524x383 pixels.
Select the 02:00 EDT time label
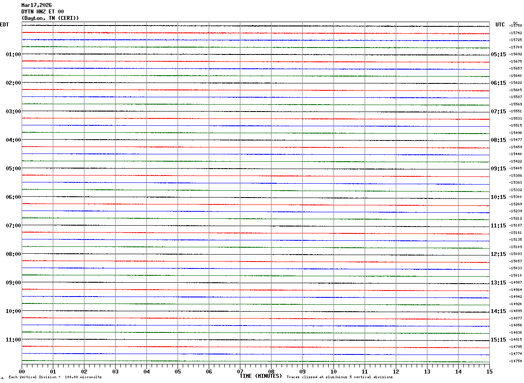[13, 83]
